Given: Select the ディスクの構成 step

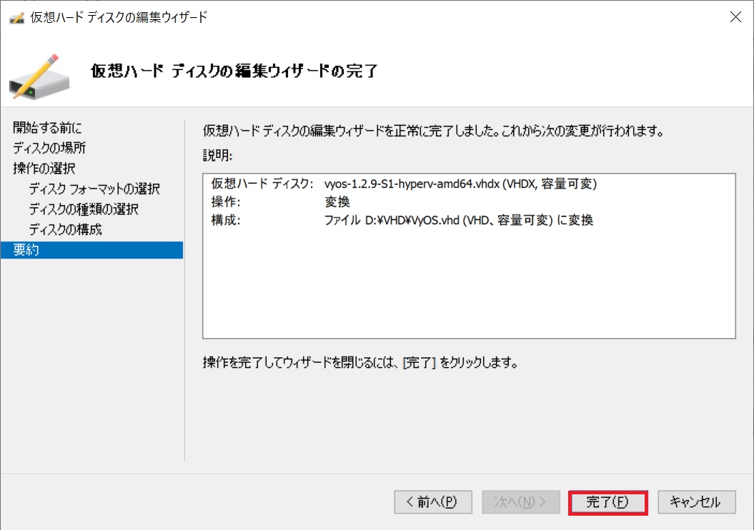Looking at the screenshot, I should point(66,230).
